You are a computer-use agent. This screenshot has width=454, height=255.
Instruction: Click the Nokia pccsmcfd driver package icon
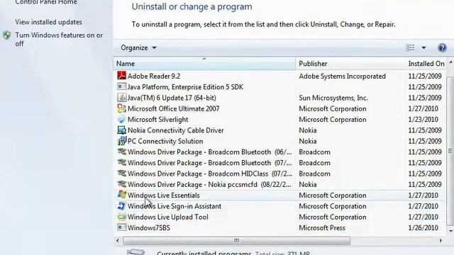click(x=121, y=184)
